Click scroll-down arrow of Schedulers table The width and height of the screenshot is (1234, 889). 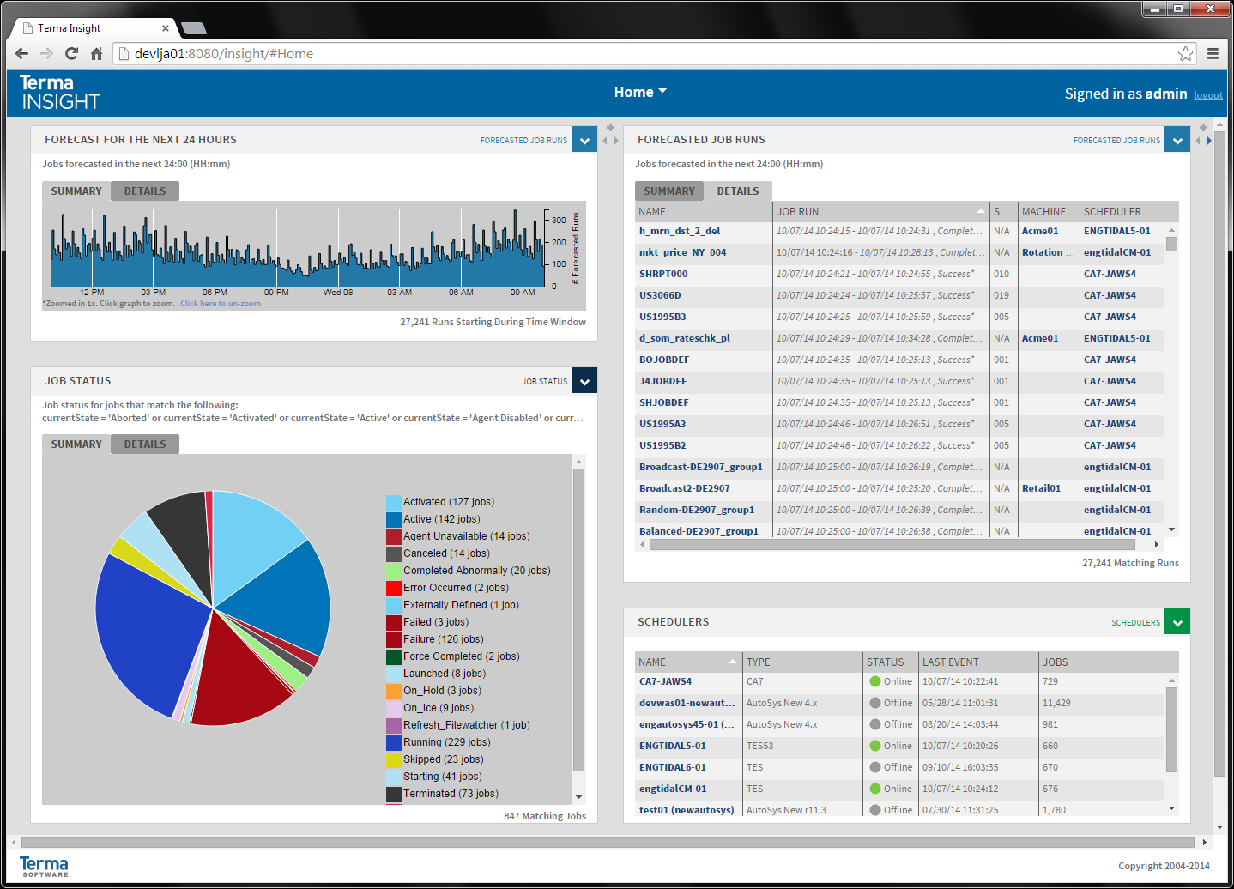tap(1171, 808)
